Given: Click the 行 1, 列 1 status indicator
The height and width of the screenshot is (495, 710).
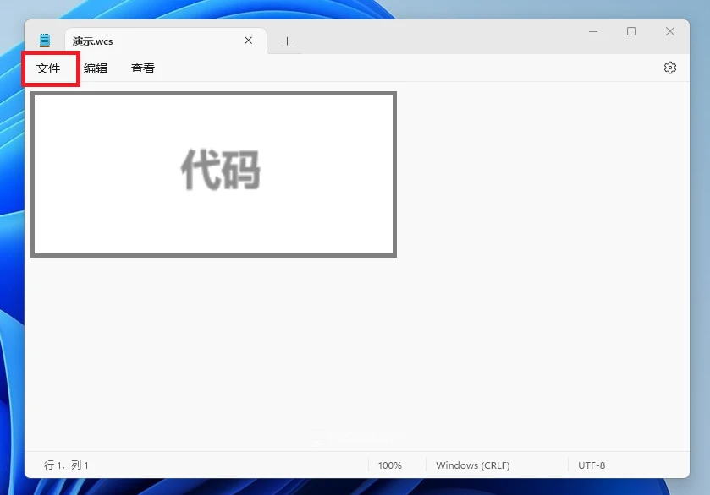Looking at the screenshot, I should pyautogui.click(x=66, y=465).
